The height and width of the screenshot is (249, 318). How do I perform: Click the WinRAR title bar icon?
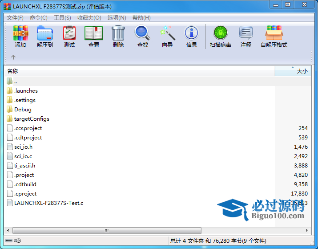click(x=7, y=7)
